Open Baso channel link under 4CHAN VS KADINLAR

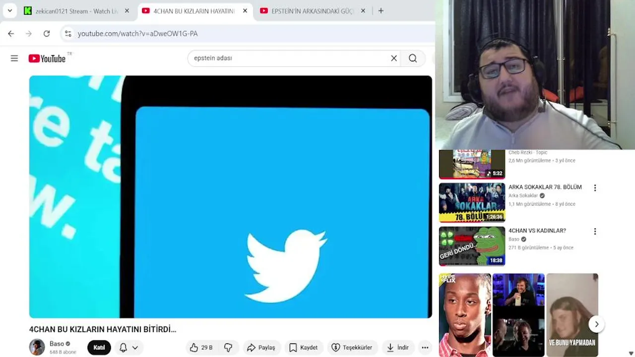coord(514,239)
